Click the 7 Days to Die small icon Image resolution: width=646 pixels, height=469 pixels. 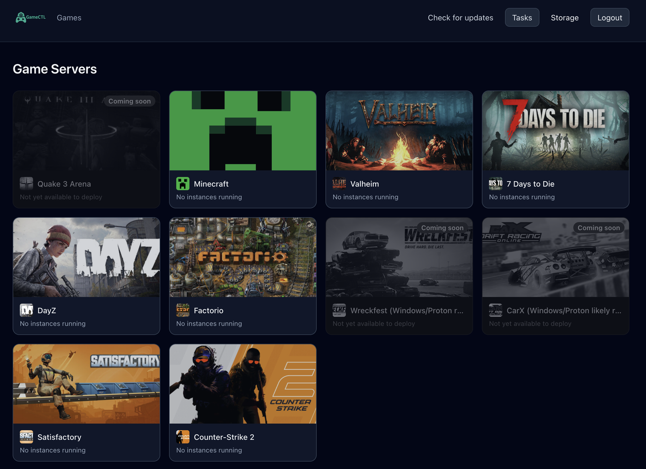(x=496, y=184)
